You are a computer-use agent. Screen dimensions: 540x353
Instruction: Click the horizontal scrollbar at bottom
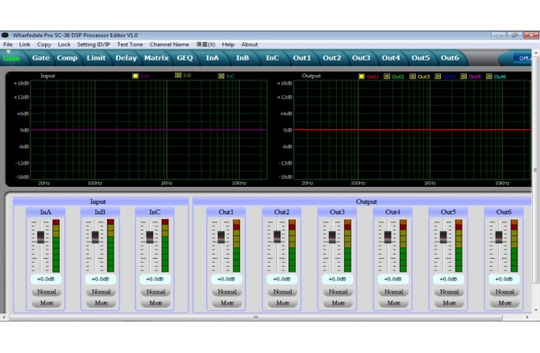(255, 318)
